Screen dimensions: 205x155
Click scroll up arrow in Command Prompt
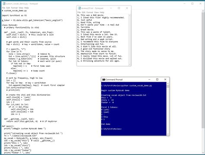pos(168,83)
